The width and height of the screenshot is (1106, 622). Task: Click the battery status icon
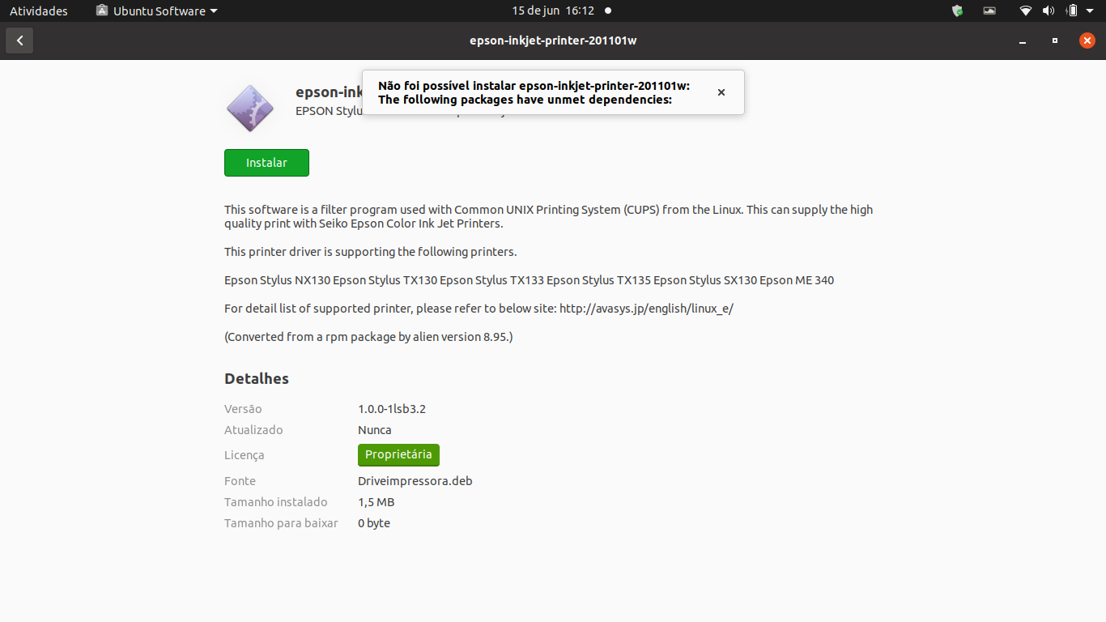1072,11
